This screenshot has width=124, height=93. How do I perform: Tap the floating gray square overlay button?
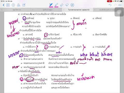tap(119, 12)
